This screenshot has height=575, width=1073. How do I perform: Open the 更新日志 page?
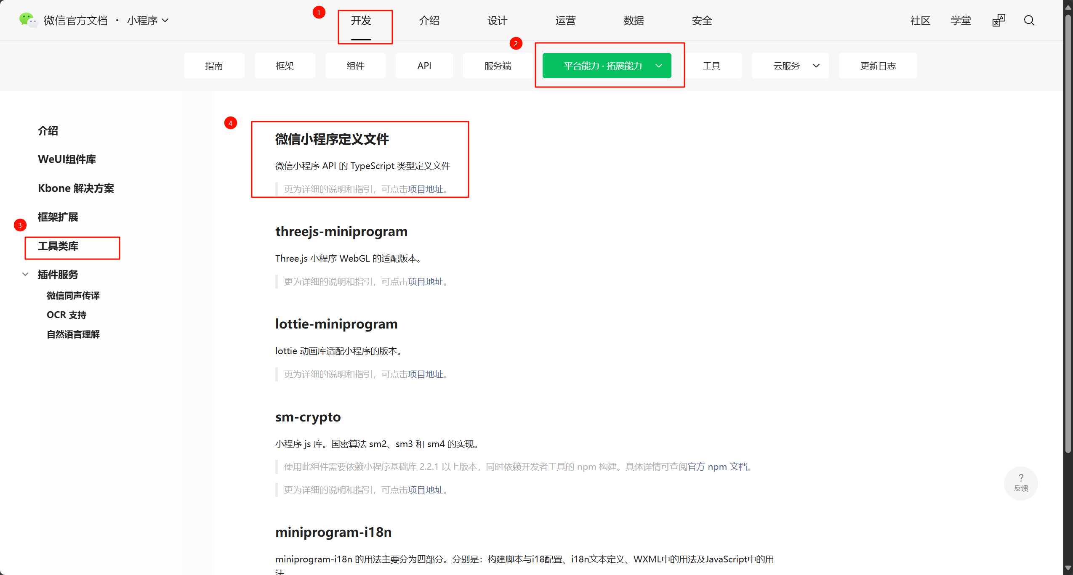pyautogui.click(x=878, y=66)
